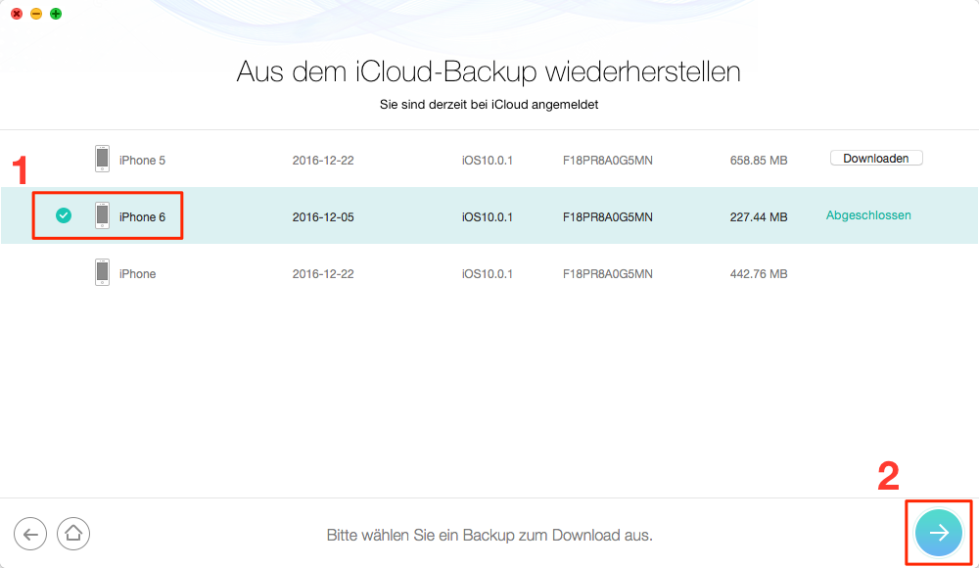
Task: Click the device icon of the 442.76 MB backup
Action: point(103,272)
